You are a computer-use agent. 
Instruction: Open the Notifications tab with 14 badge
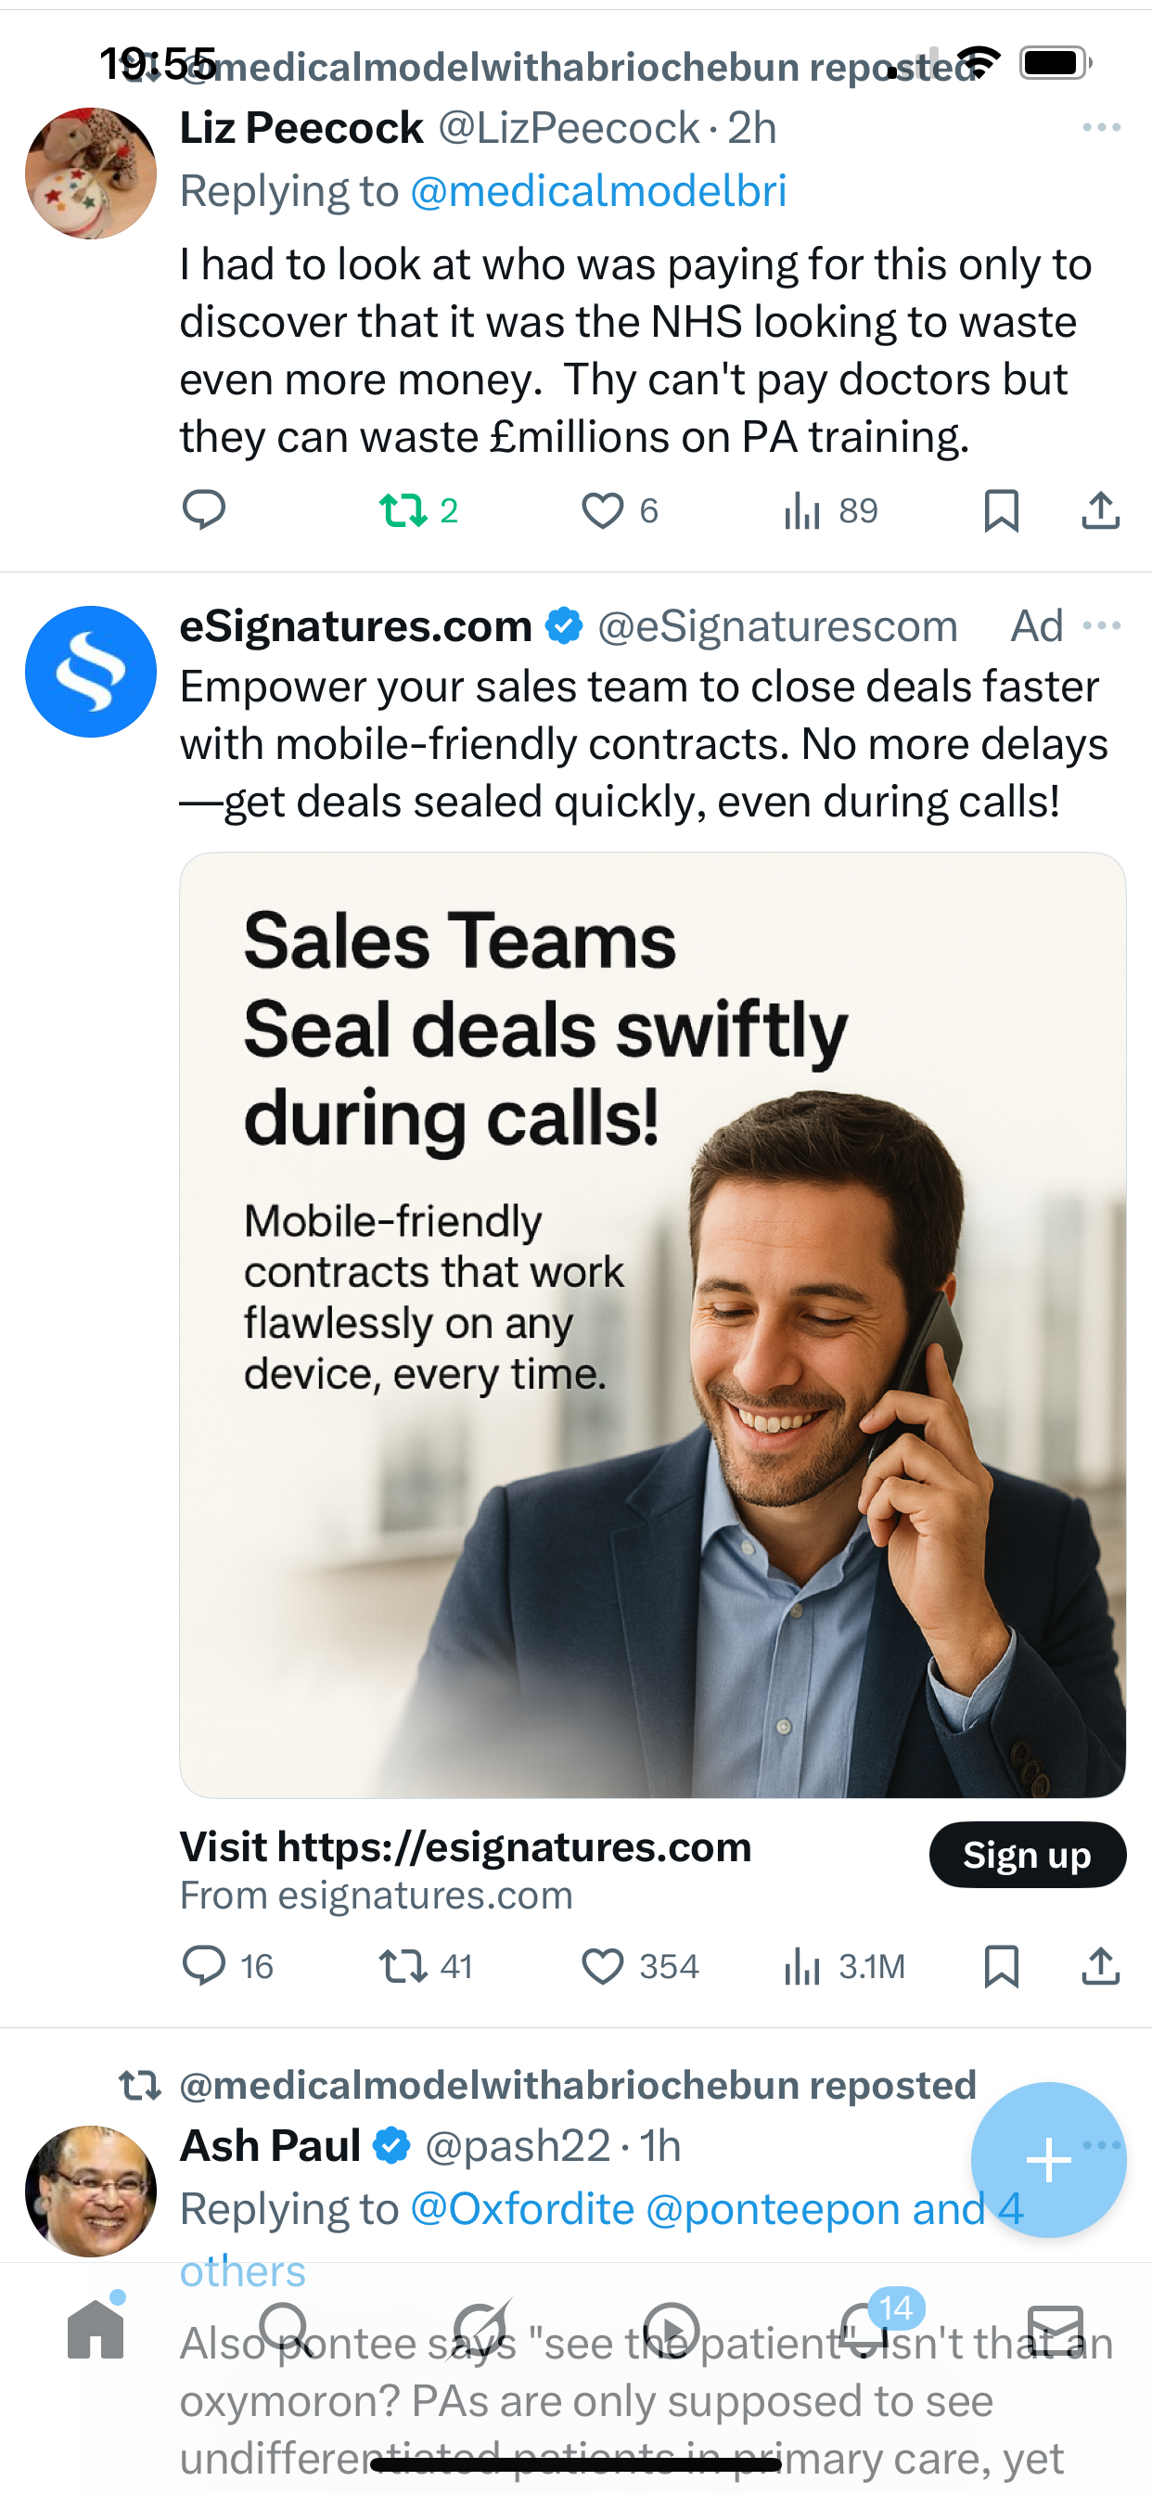(864, 2329)
